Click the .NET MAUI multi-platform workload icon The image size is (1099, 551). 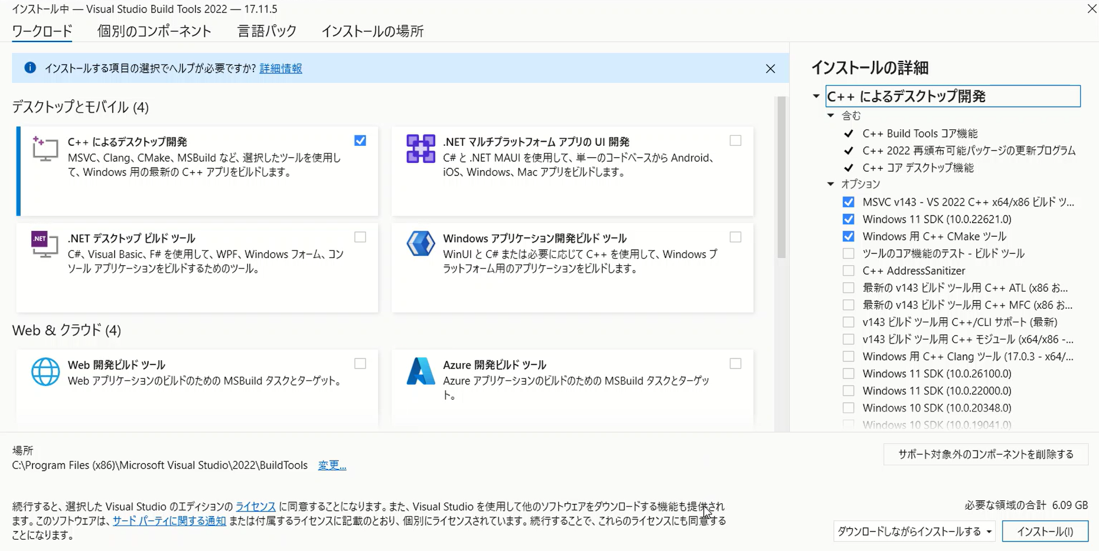420,149
